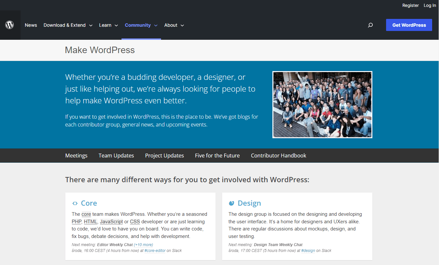This screenshot has height=265, width=439.
Task: Select Five for the Future
Action: click(x=217, y=155)
